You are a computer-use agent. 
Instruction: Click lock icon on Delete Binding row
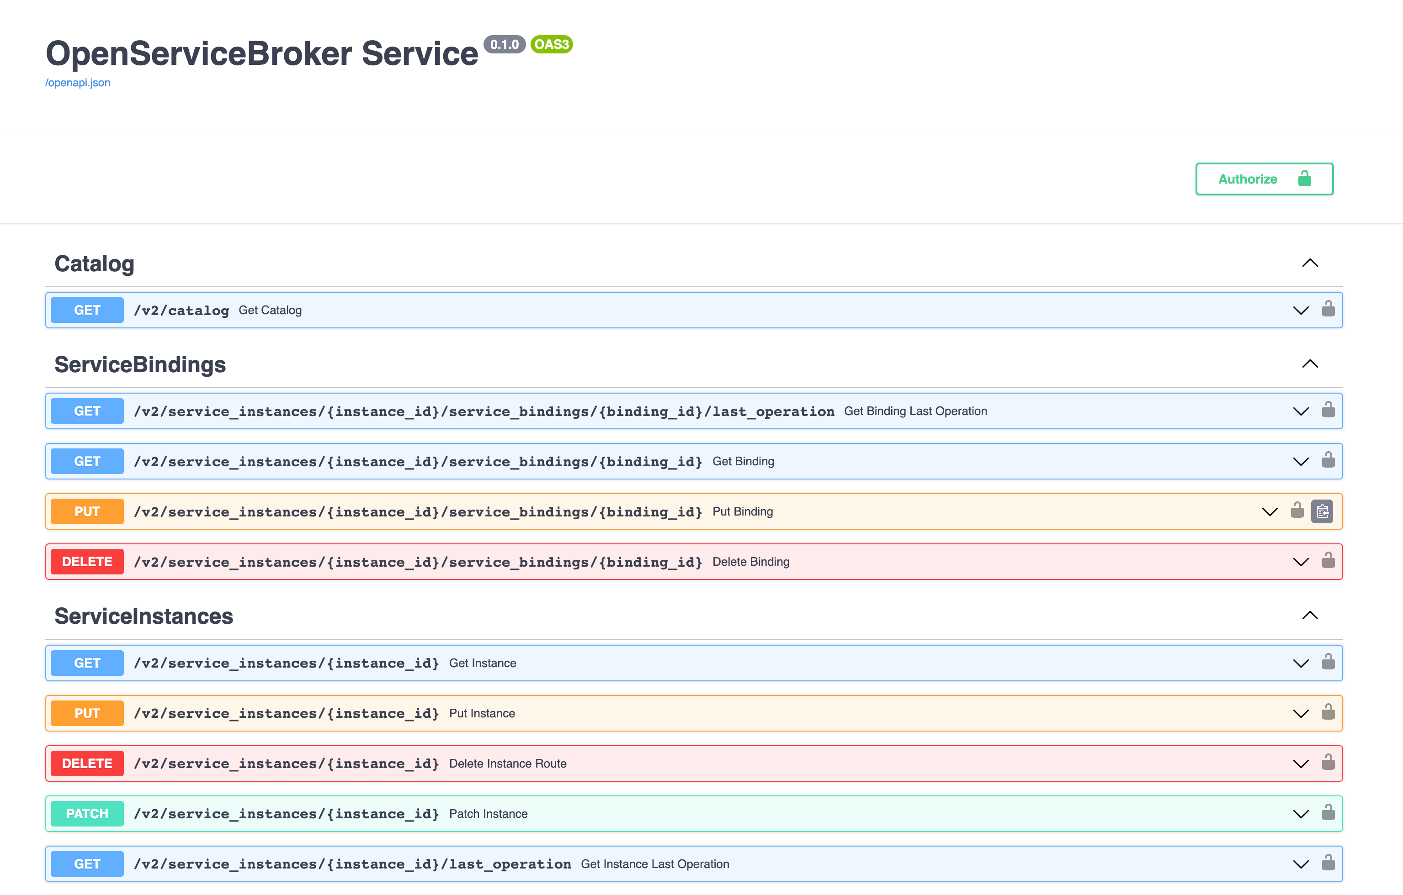(1328, 560)
